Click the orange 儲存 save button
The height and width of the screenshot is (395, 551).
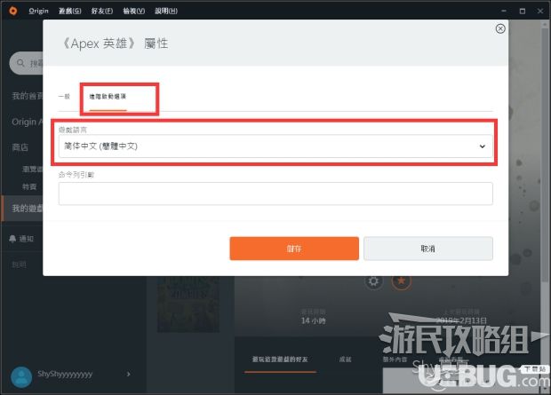[x=294, y=249]
